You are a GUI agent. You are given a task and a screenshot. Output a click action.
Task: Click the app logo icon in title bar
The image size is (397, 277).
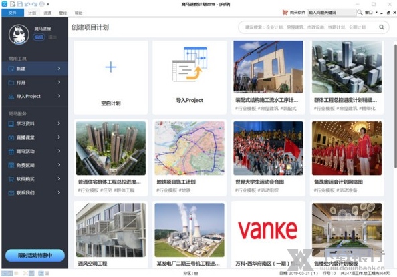tap(5, 4)
